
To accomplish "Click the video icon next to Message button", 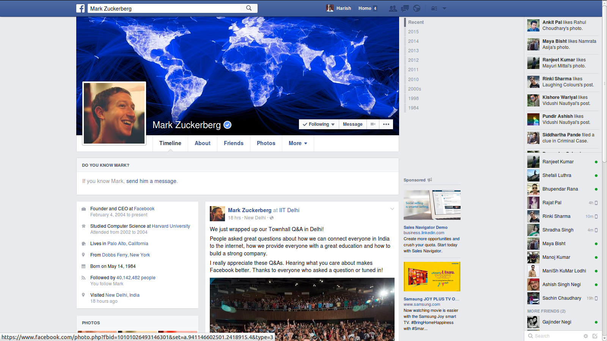I will pos(373,124).
